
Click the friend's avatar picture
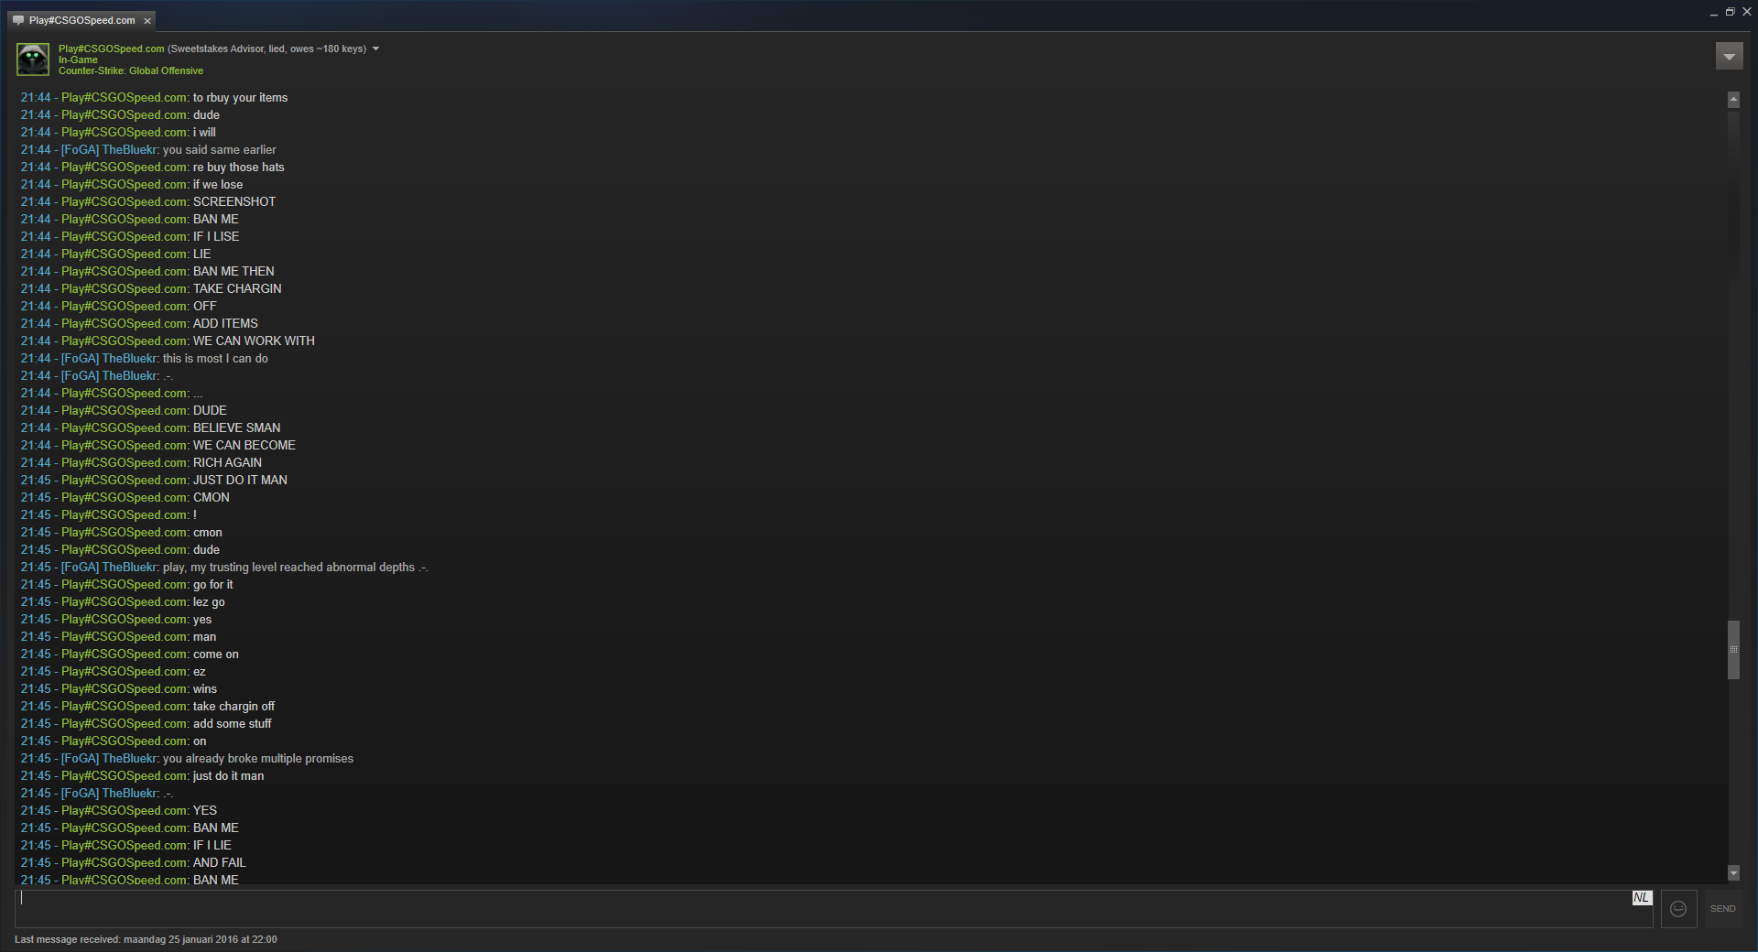pos(33,59)
